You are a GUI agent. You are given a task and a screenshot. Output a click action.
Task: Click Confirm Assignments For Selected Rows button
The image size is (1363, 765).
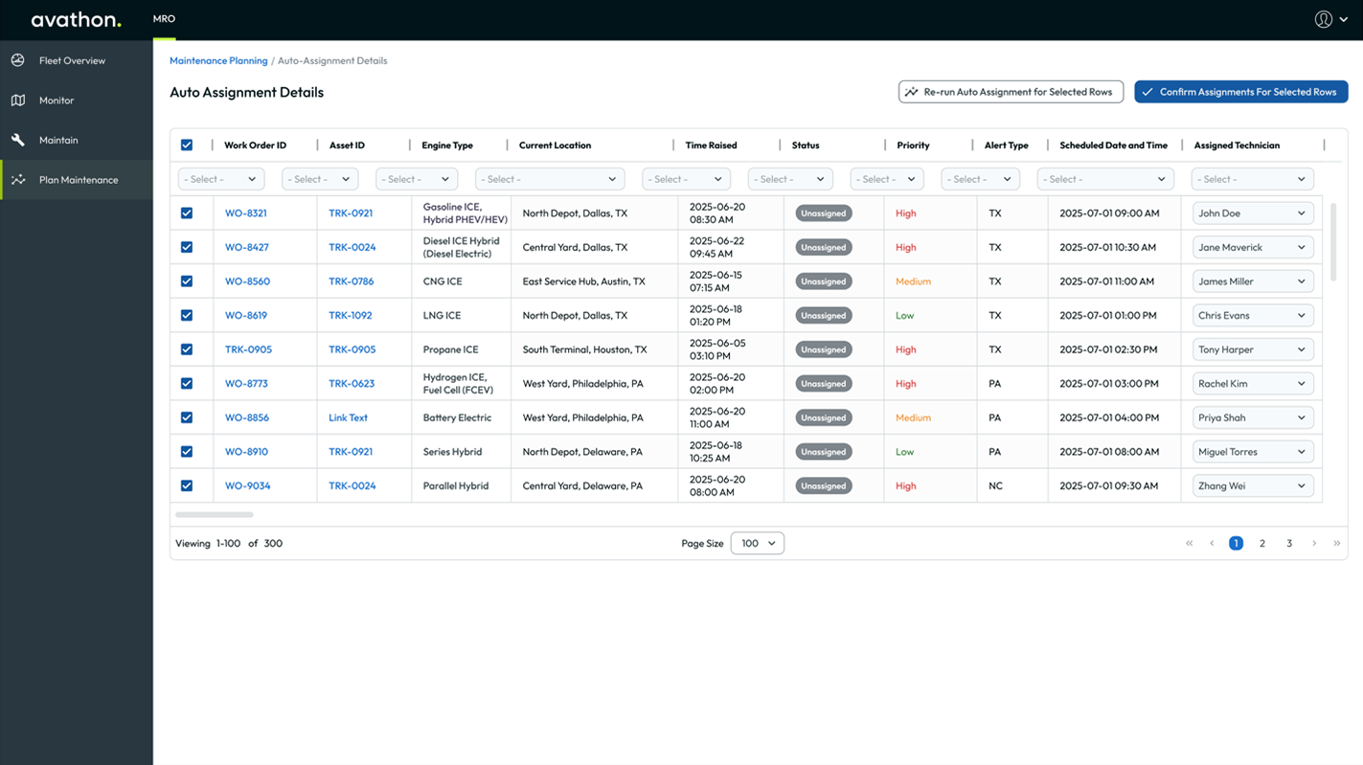(1240, 92)
